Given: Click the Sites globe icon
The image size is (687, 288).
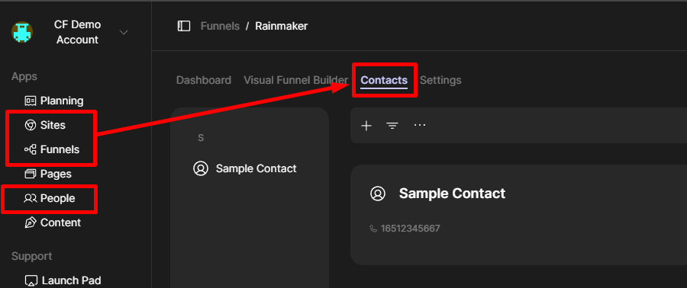Looking at the screenshot, I should pyautogui.click(x=31, y=126).
